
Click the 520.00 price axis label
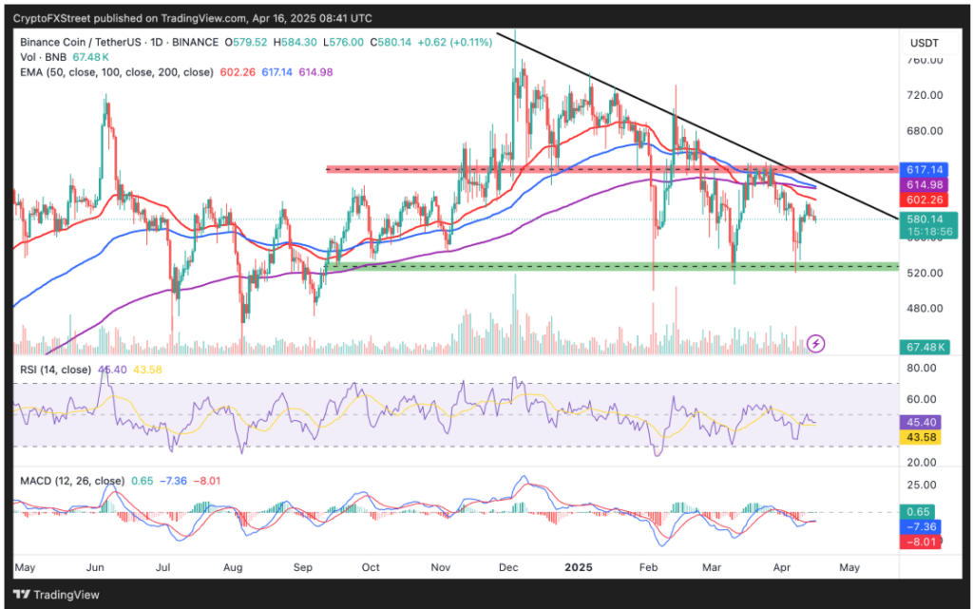click(x=925, y=273)
